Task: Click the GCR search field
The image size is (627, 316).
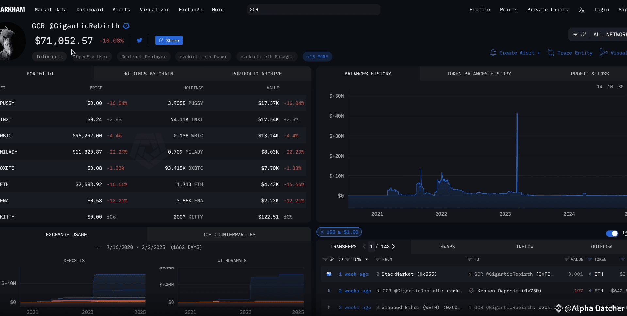Action: click(314, 10)
